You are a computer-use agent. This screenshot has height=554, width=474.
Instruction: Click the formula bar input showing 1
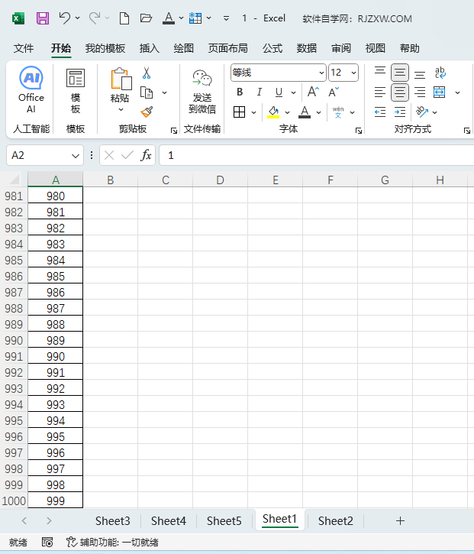click(x=316, y=155)
